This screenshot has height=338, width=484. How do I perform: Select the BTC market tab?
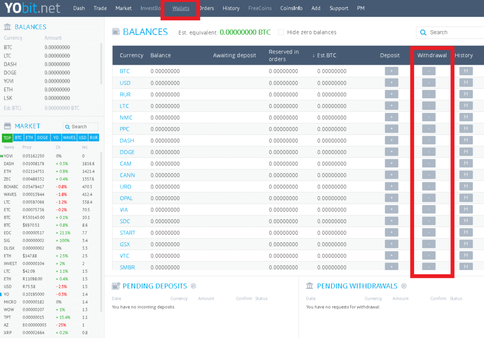tap(18, 138)
